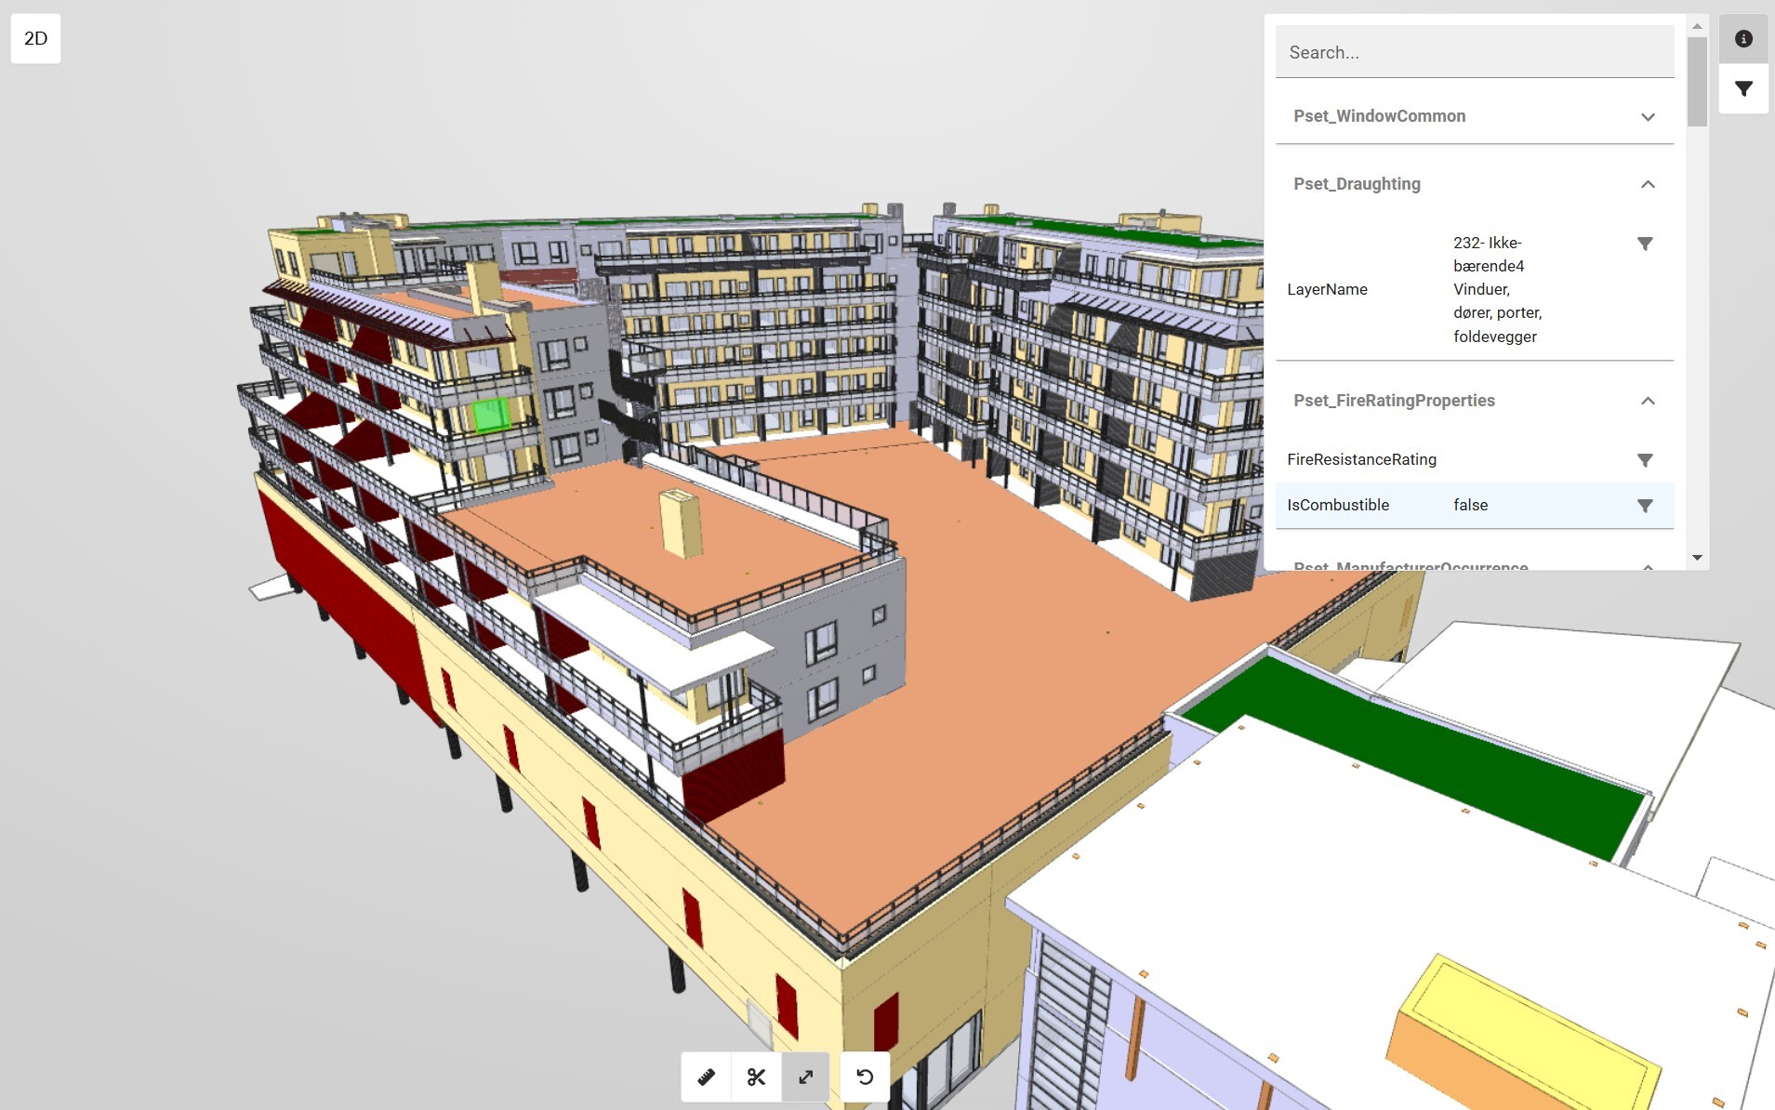Expand the Pset_WindowCommon section
The height and width of the screenshot is (1110, 1775).
coord(1648,117)
